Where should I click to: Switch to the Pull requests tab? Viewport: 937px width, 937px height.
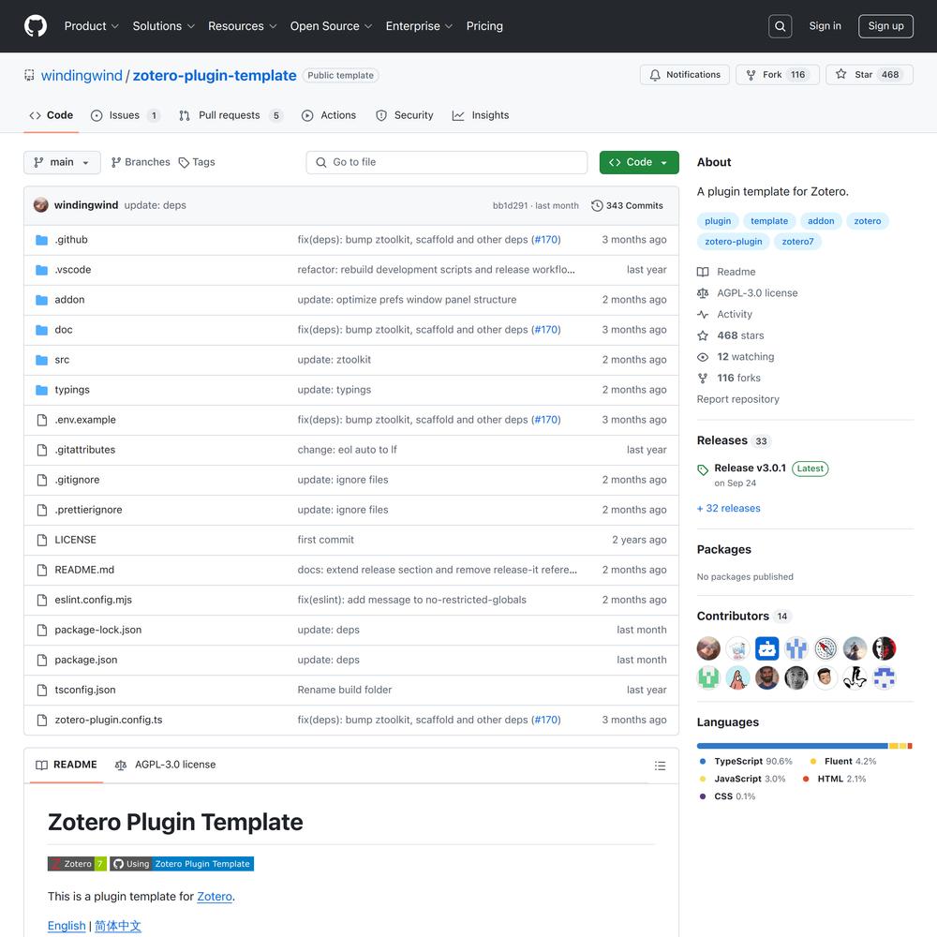point(231,115)
